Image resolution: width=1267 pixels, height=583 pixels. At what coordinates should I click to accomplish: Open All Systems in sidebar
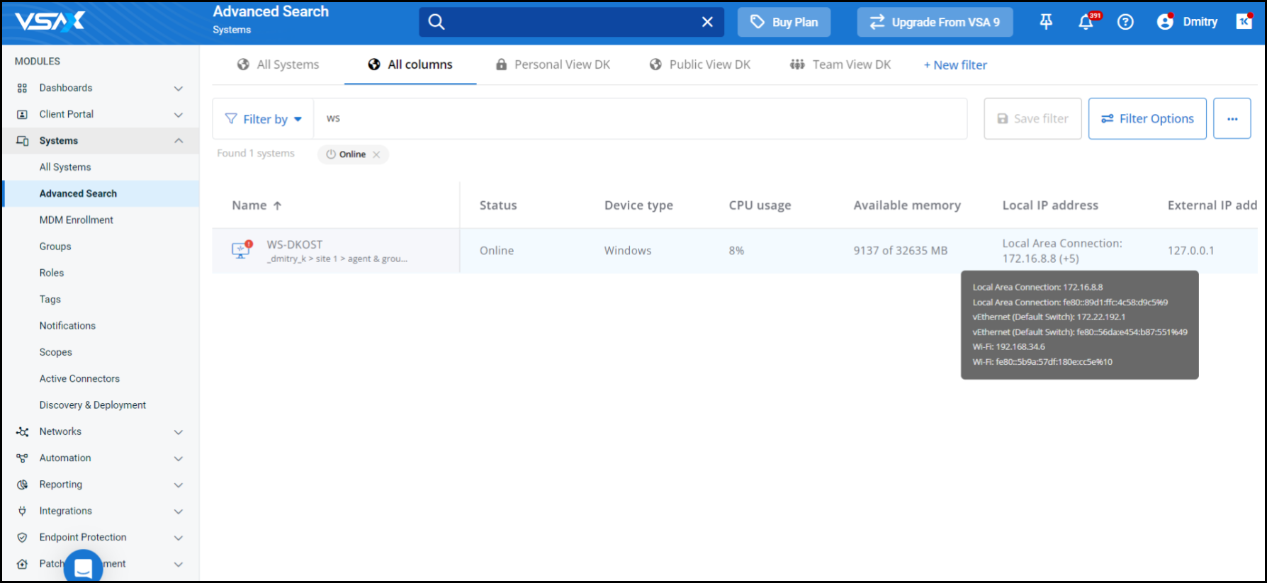click(65, 167)
